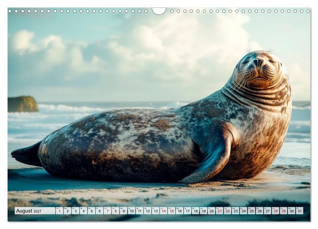Select day 24 in the calendar strip
Image resolution: width=318 pixels, height=229 pixels.
(x=243, y=211)
